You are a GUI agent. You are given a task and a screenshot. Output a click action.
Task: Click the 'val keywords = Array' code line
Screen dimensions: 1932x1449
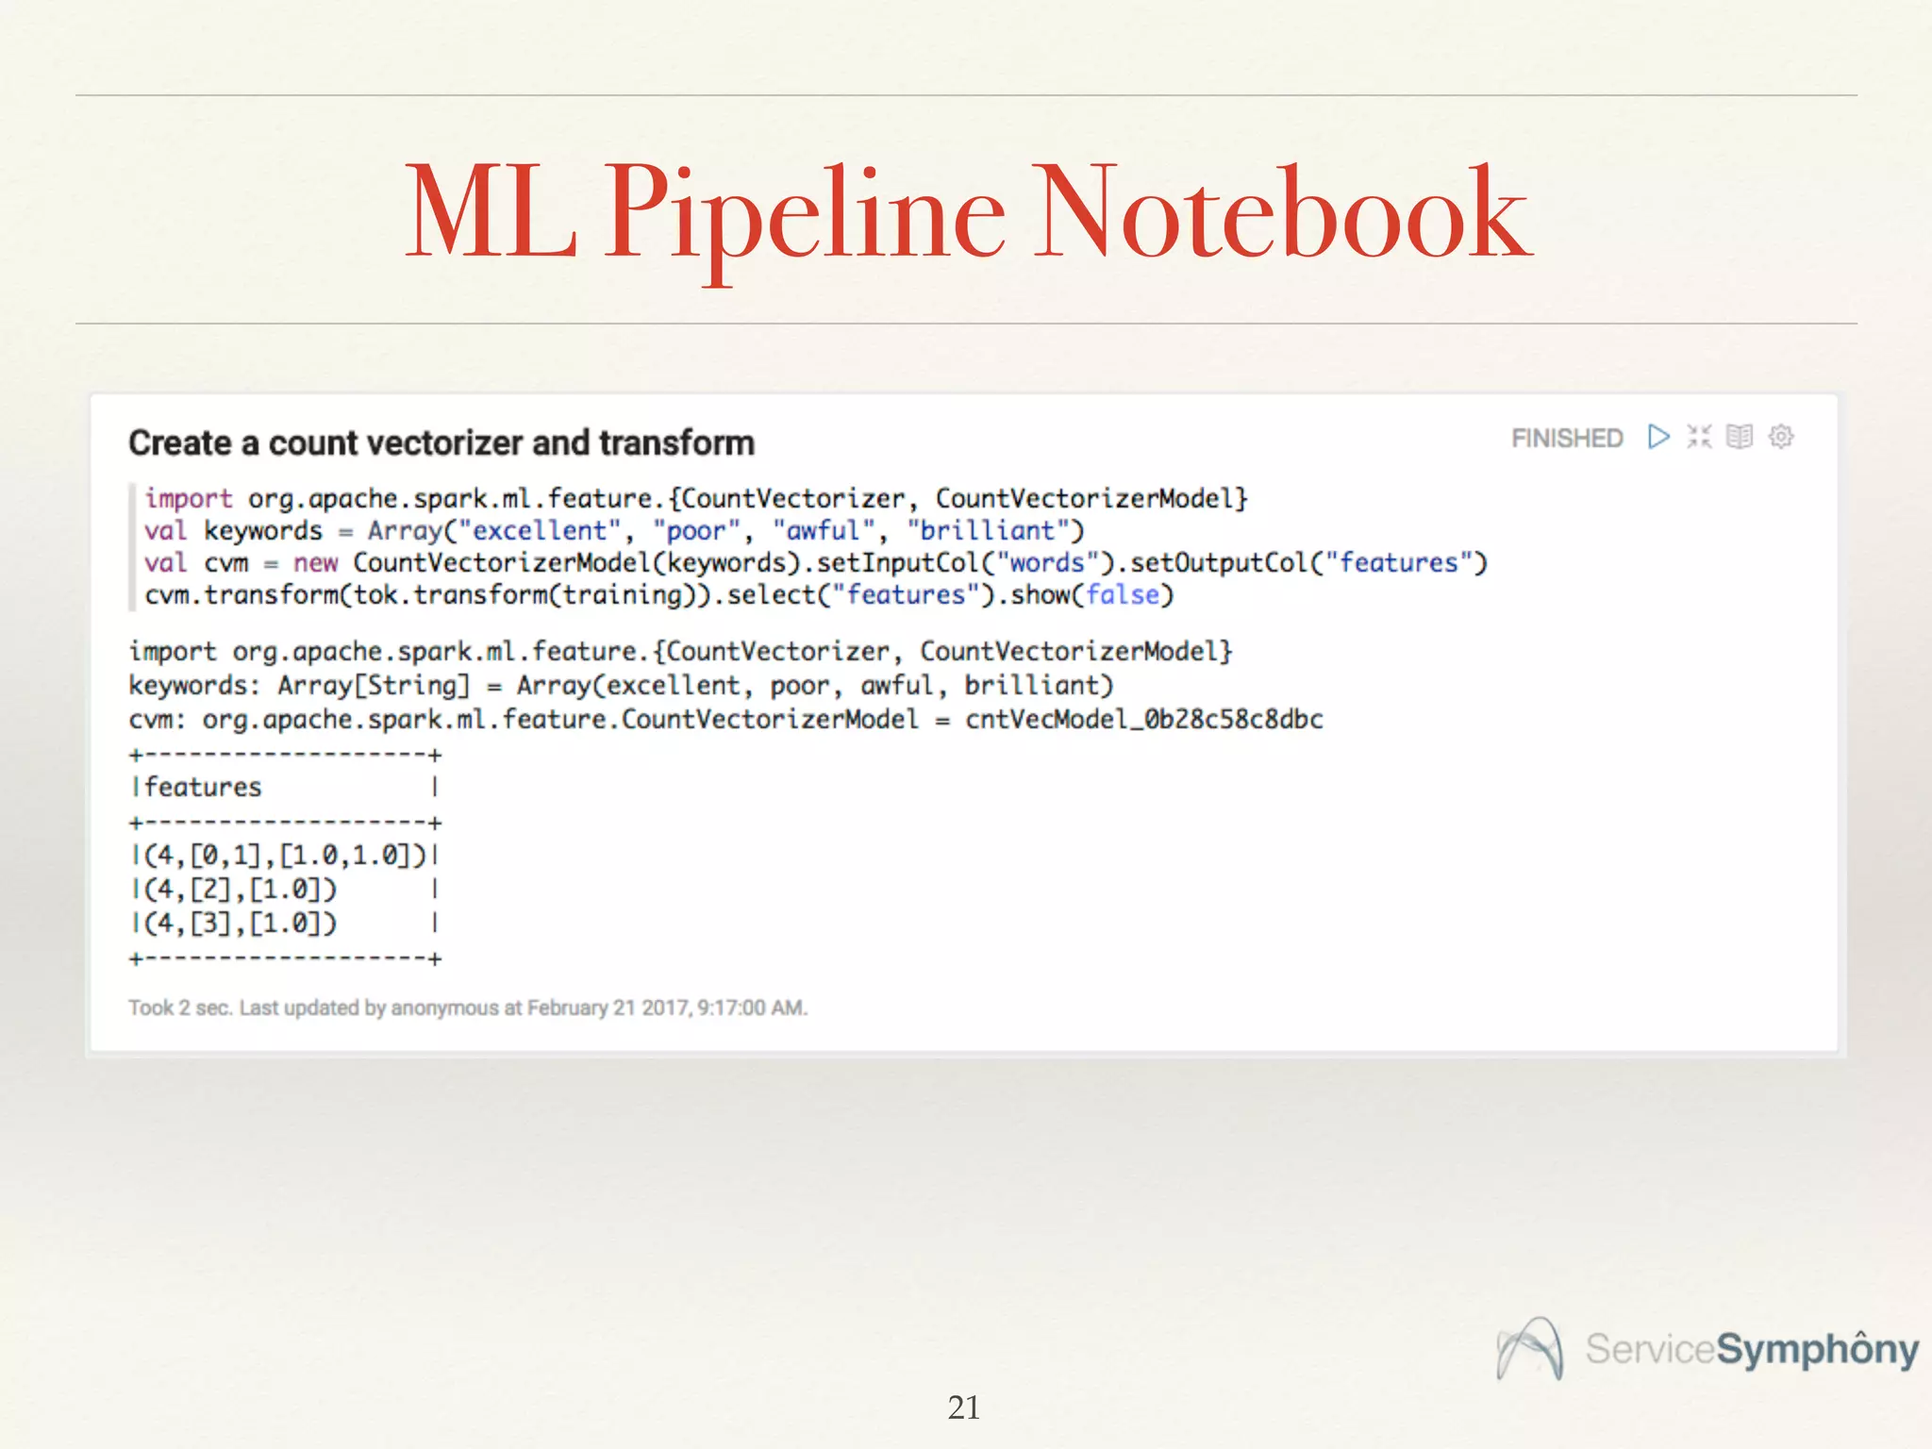click(613, 531)
